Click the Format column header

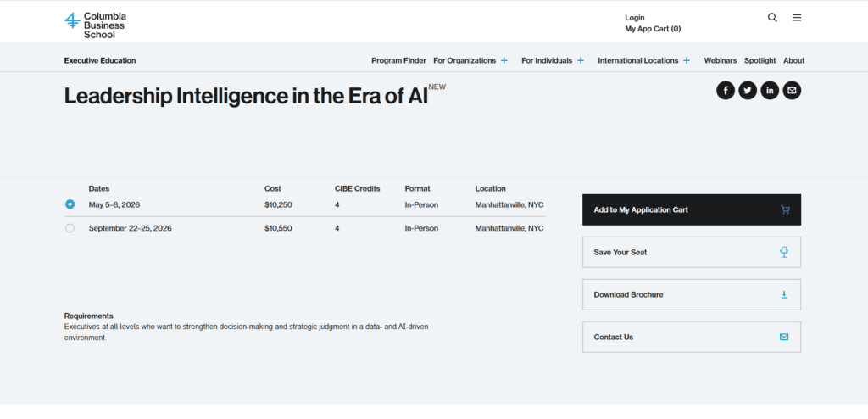pyautogui.click(x=417, y=188)
